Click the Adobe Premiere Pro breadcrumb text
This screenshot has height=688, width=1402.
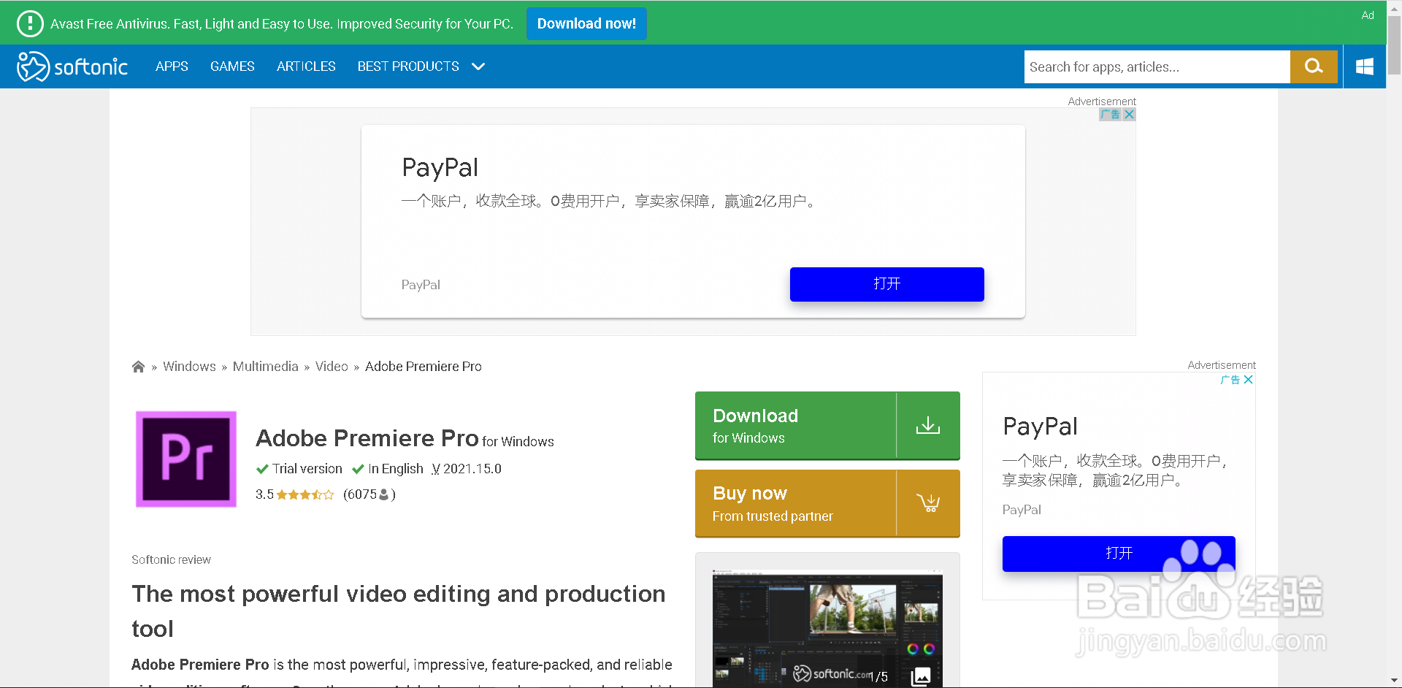[x=424, y=367]
